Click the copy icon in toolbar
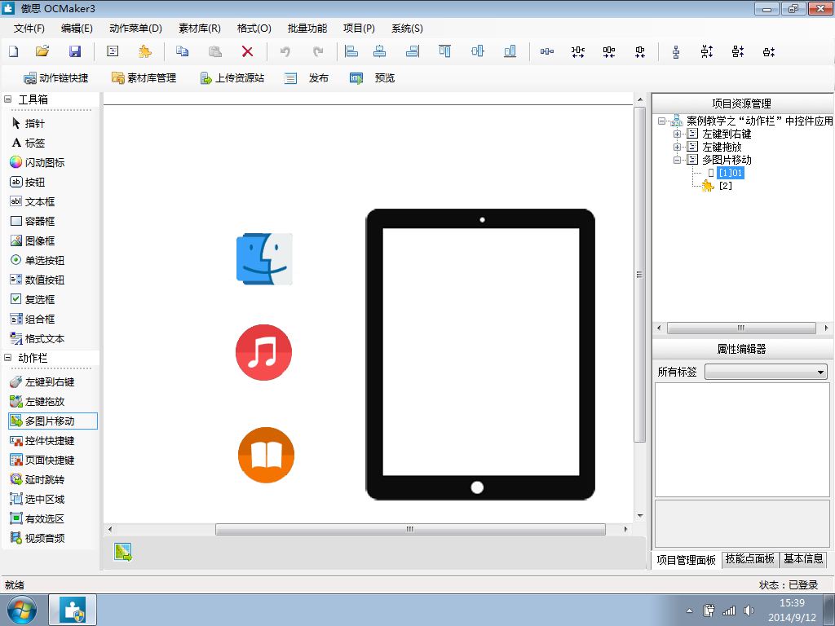This screenshot has width=835, height=626. point(182,51)
